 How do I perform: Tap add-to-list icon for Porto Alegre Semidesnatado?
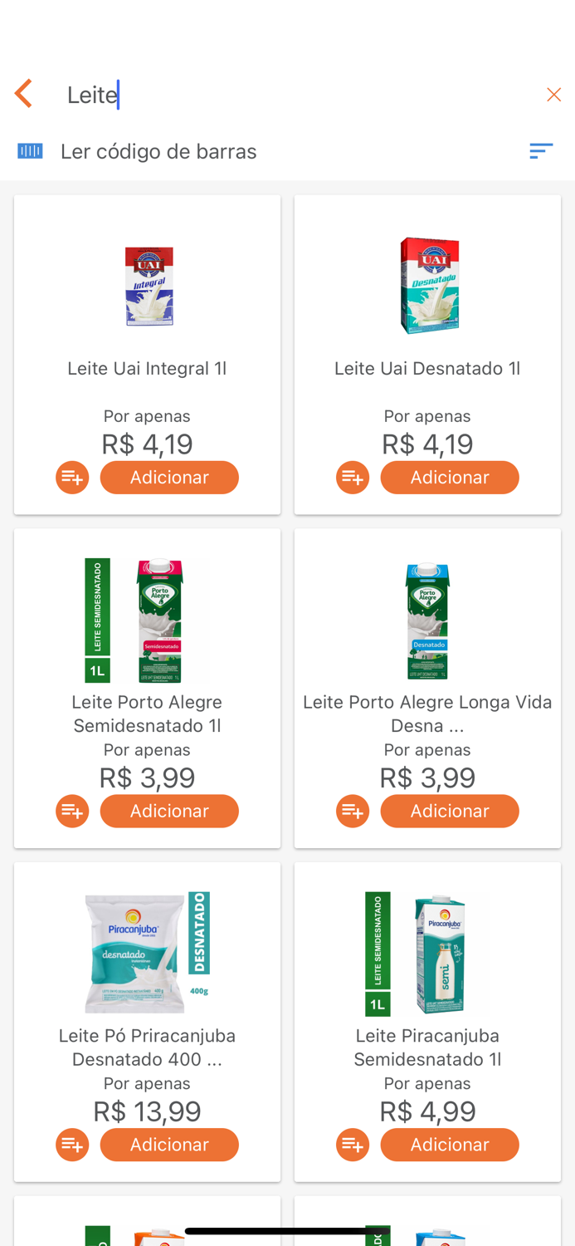72,811
